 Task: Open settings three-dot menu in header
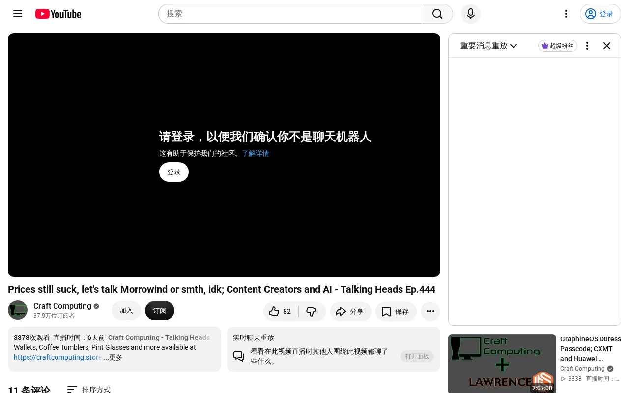point(566,14)
